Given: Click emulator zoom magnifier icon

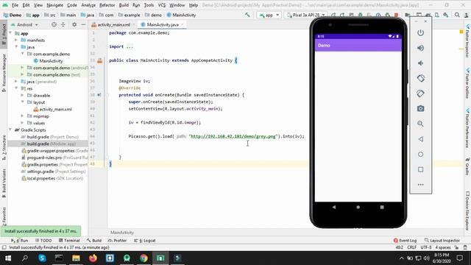Looking at the screenshot, I should click(x=420, y=124).
